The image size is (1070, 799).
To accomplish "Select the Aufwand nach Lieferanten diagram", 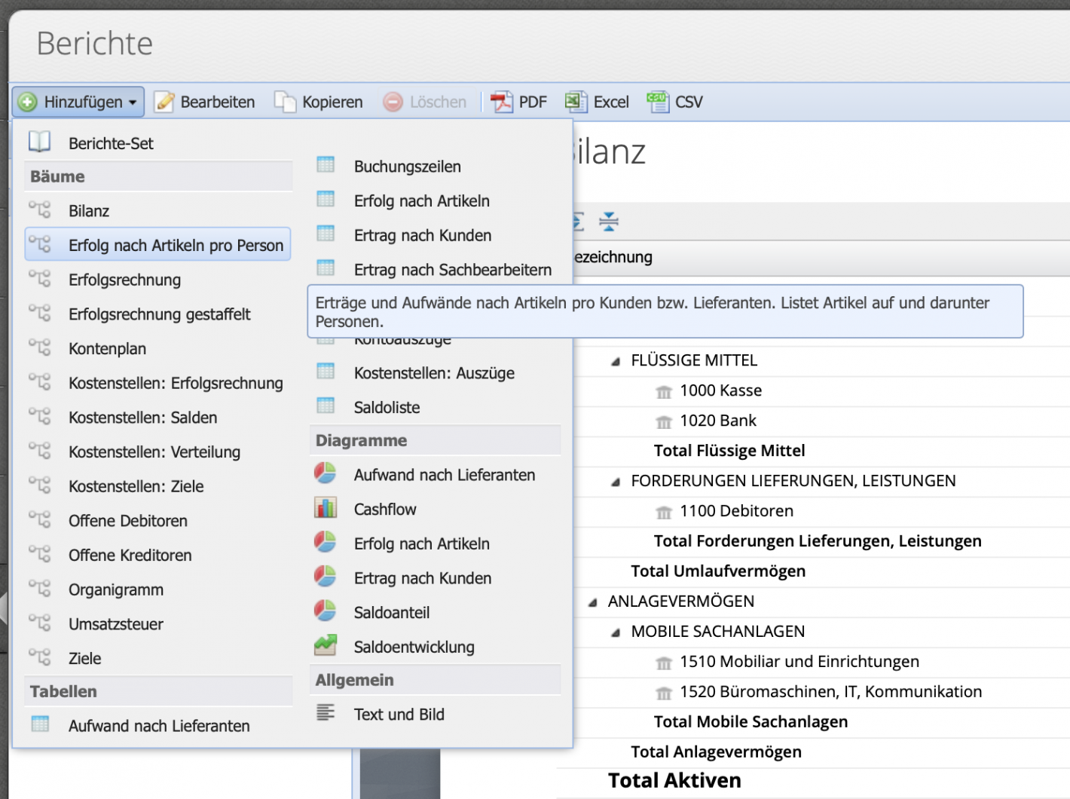I will 445,475.
